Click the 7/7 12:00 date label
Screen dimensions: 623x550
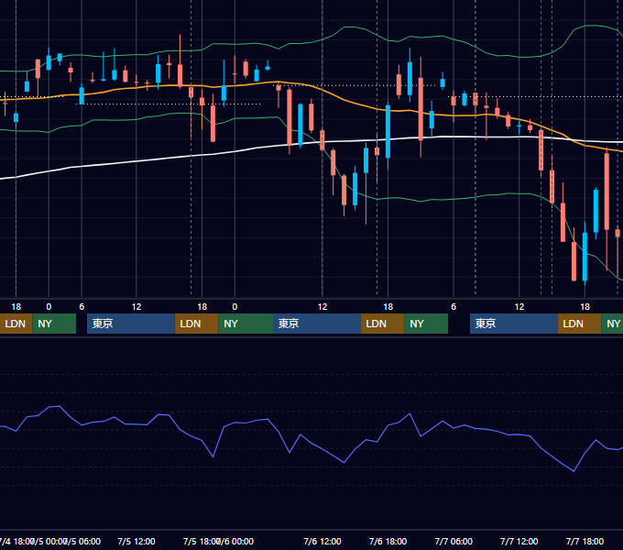pyautogui.click(x=519, y=541)
